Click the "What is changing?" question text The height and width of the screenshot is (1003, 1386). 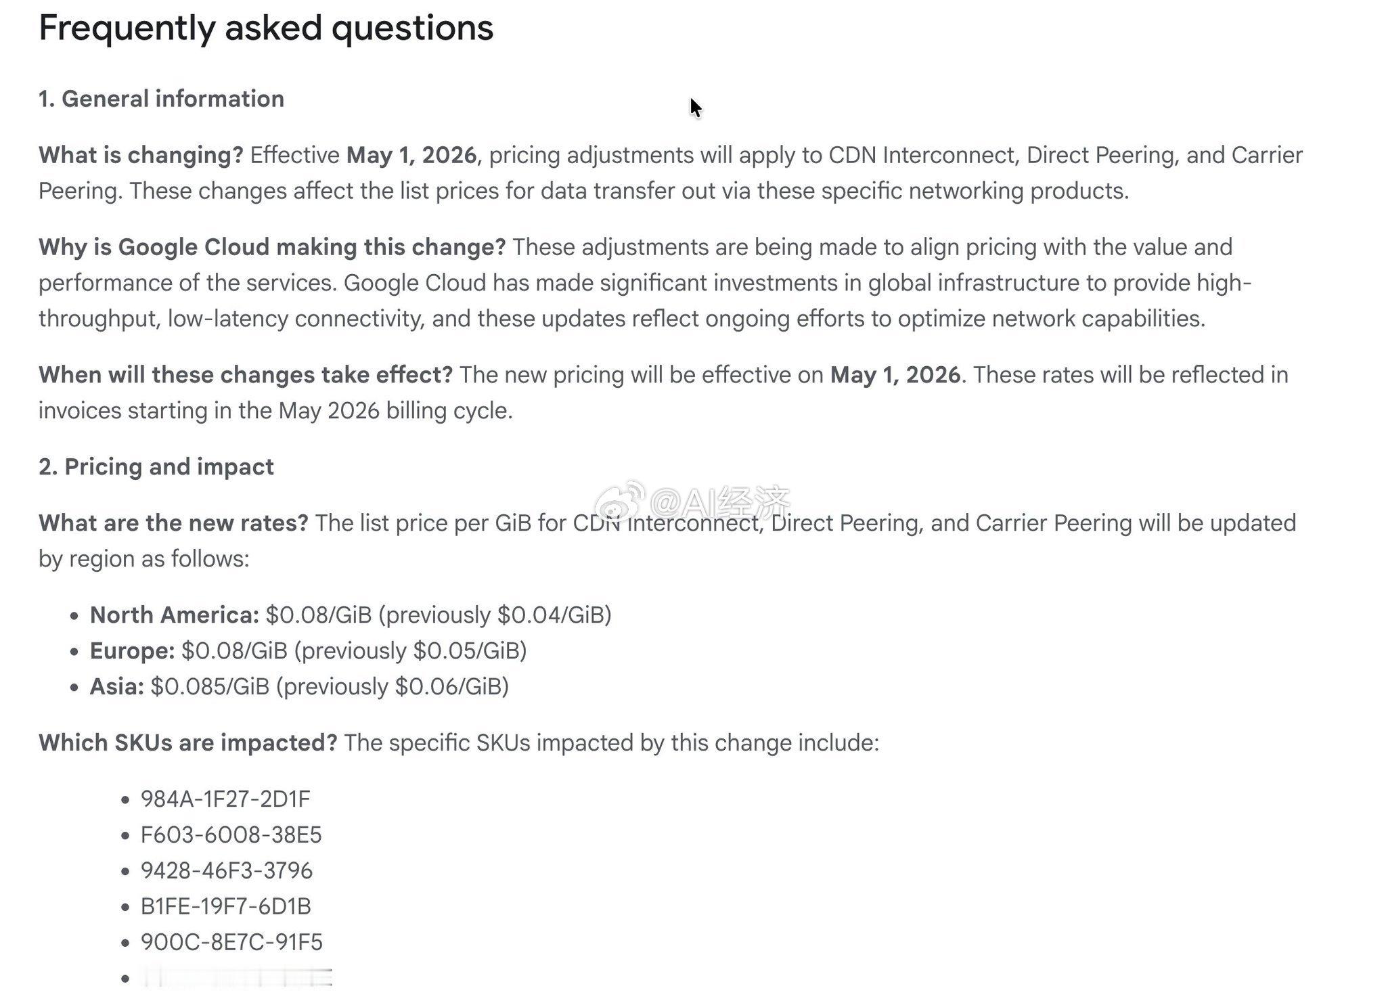tap(141, 155)
